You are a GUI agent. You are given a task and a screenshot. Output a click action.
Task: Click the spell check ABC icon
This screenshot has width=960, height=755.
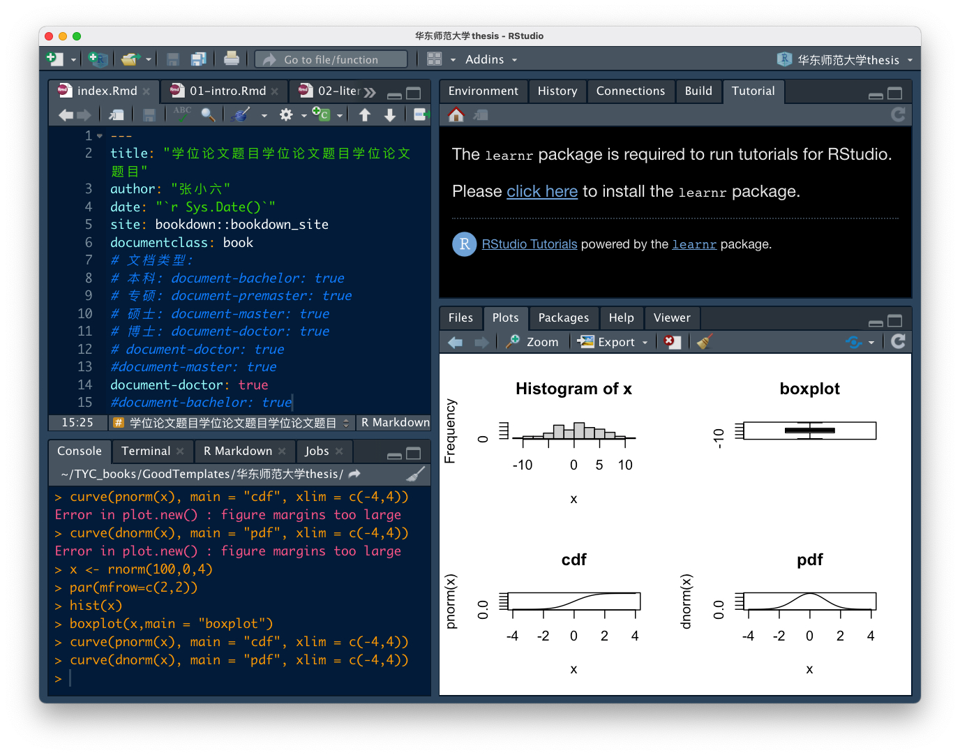(x=183, y=114)
